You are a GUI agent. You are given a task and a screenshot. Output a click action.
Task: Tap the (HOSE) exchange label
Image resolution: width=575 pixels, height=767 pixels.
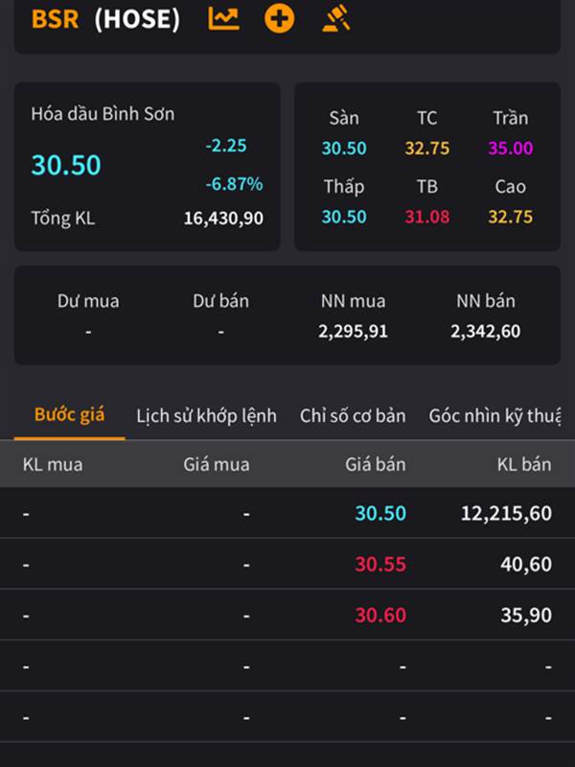(137, 19)
